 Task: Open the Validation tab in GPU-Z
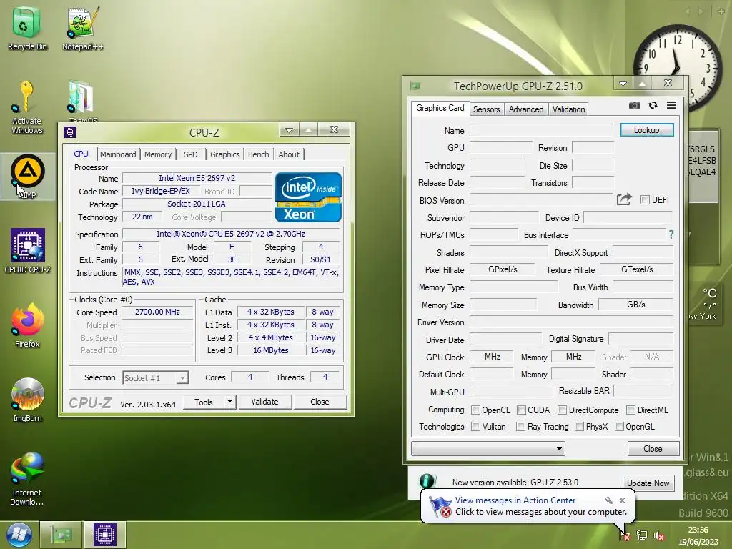(568, 109)
